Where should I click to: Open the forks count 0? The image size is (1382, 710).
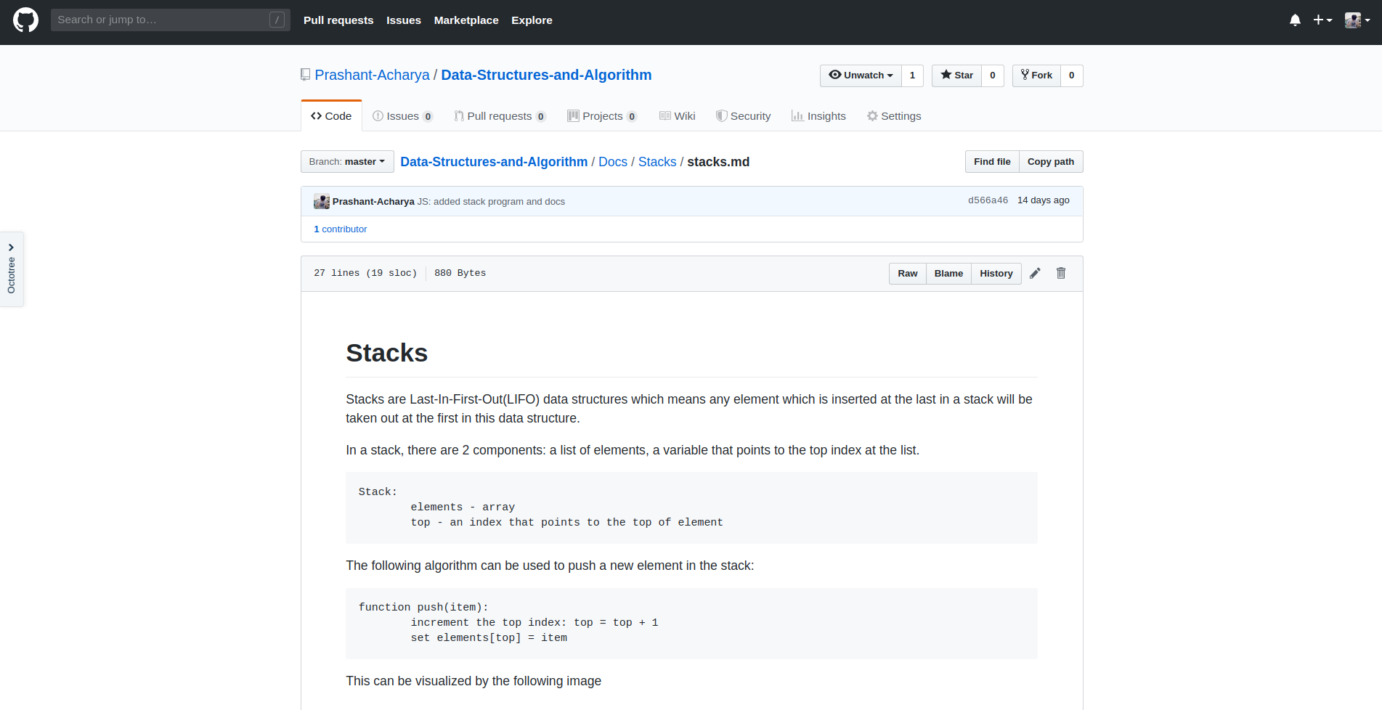(1072, 76)
